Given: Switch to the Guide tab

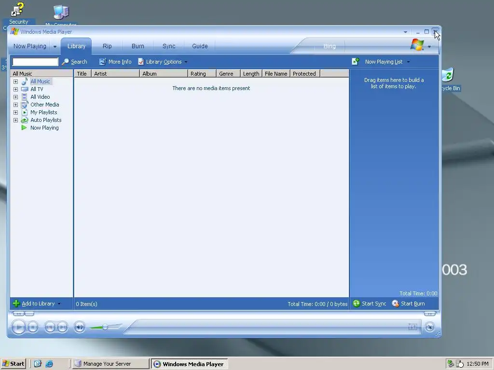Looking at the screenshot, I should tap(200, 46).
